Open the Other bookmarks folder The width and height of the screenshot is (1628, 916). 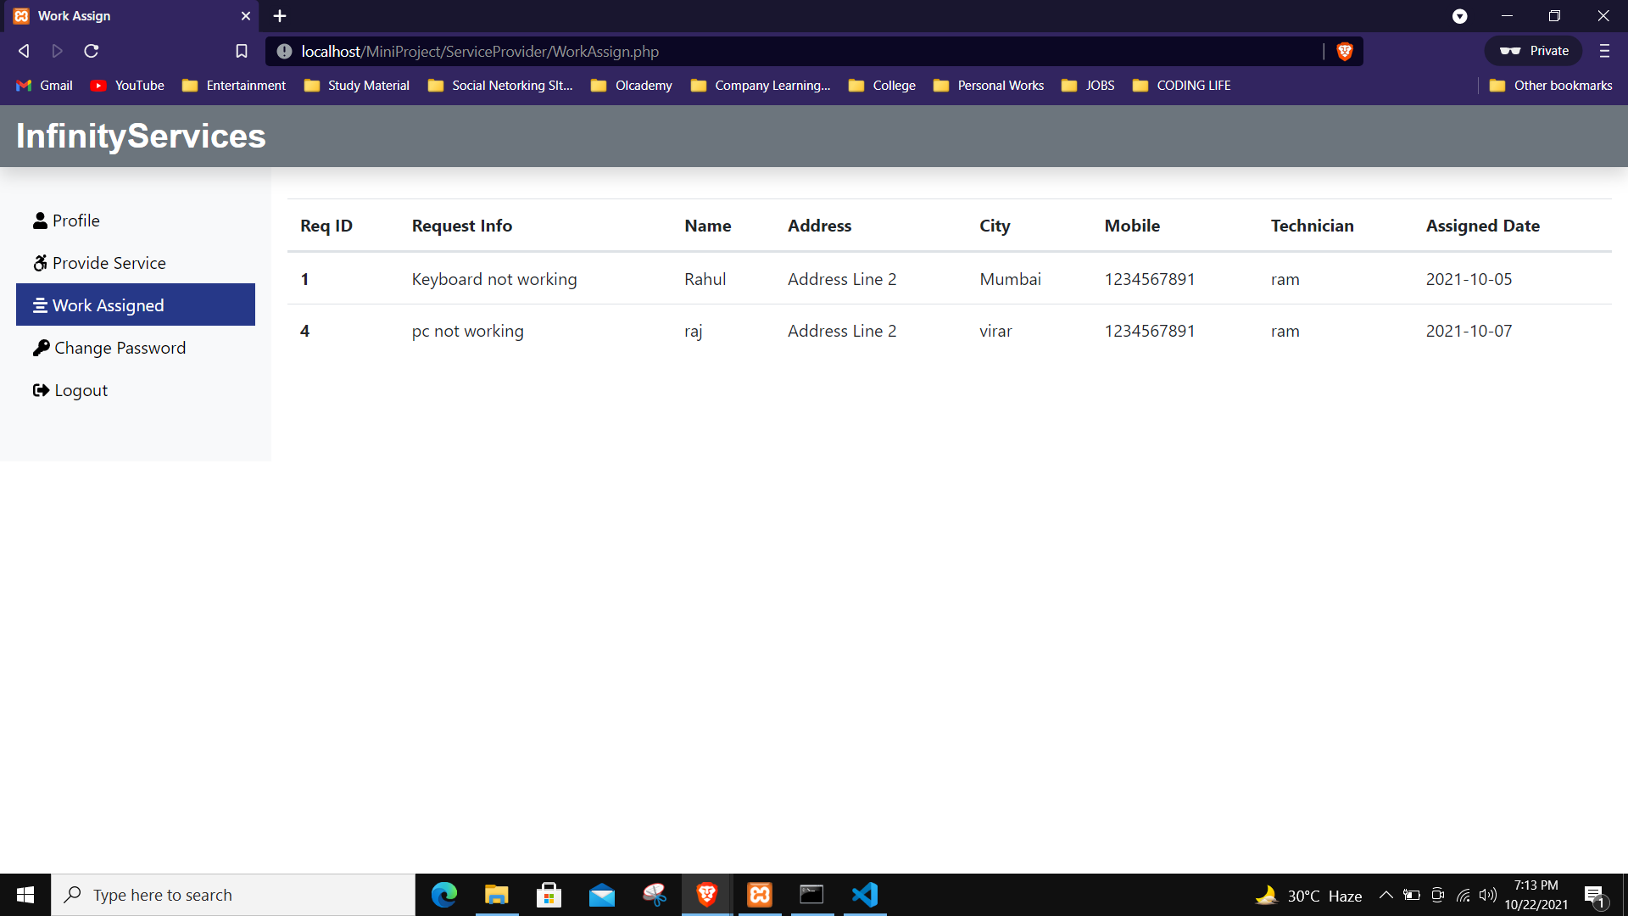(x=1551, y=85)
